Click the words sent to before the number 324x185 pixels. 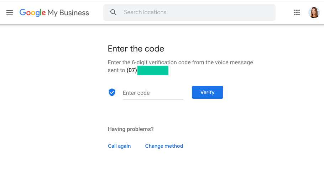[116, 70]
